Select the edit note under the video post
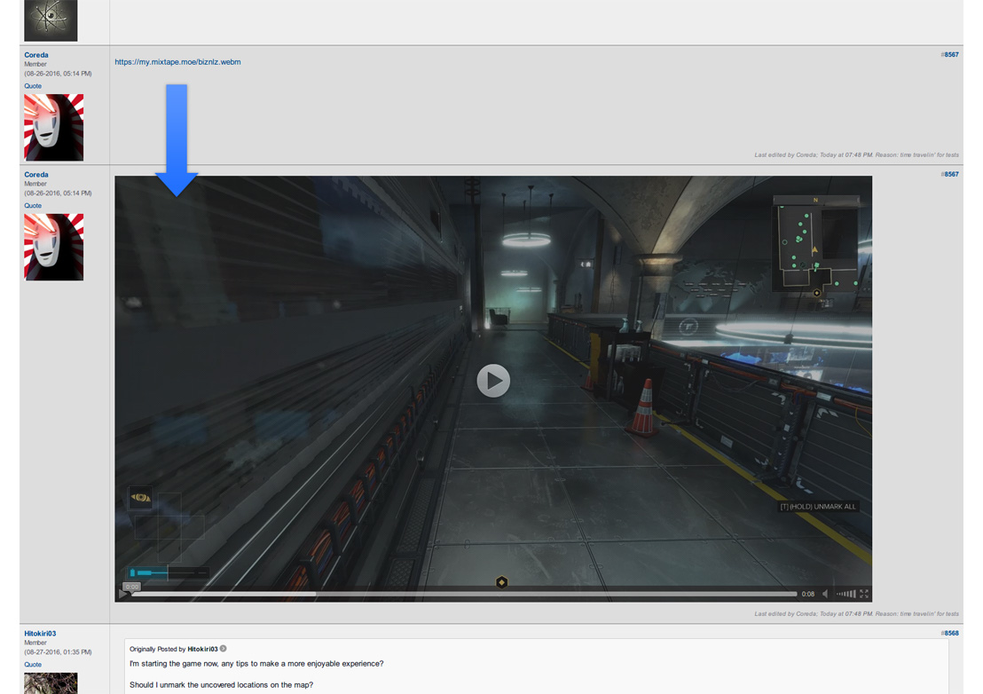The width and height of the screenshot is (983, 694). pos(856,614)
